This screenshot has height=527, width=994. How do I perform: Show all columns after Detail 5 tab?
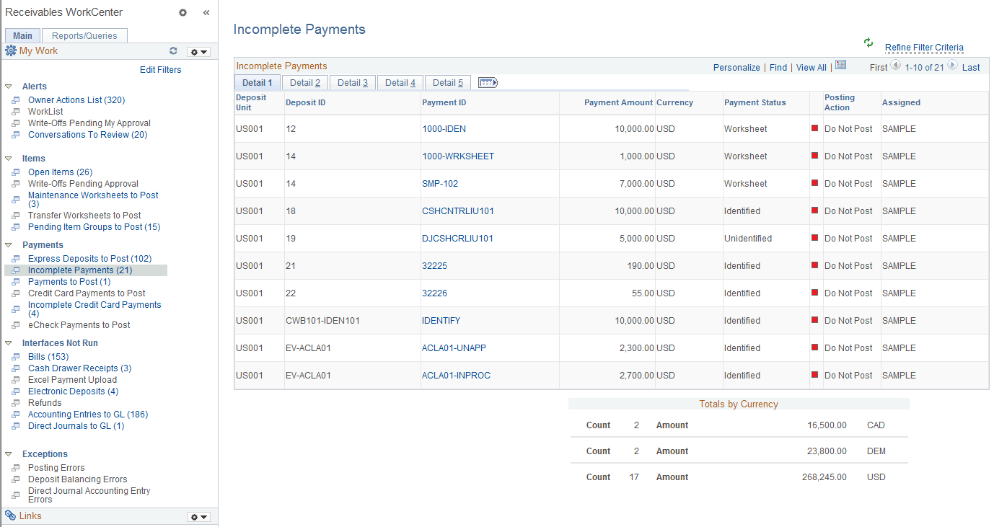tap(487, 82)
